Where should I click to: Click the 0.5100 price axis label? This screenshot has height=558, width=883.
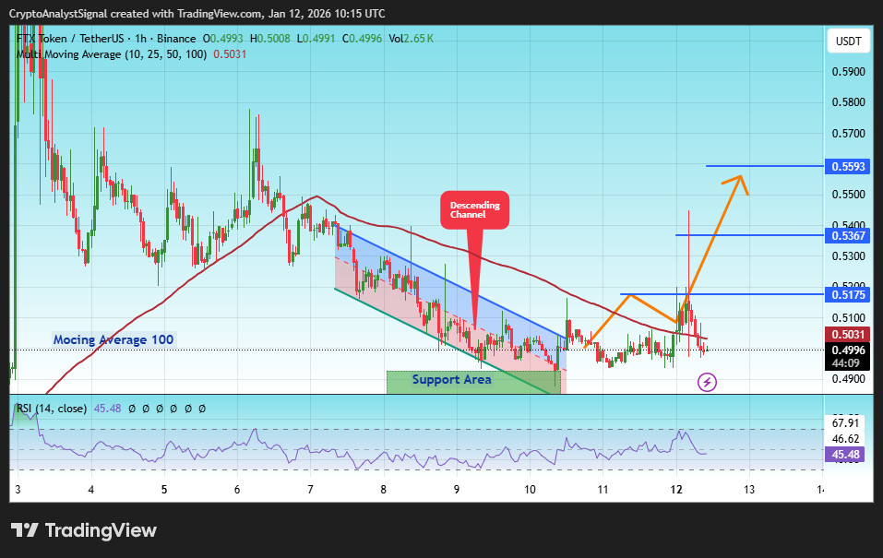848,318
